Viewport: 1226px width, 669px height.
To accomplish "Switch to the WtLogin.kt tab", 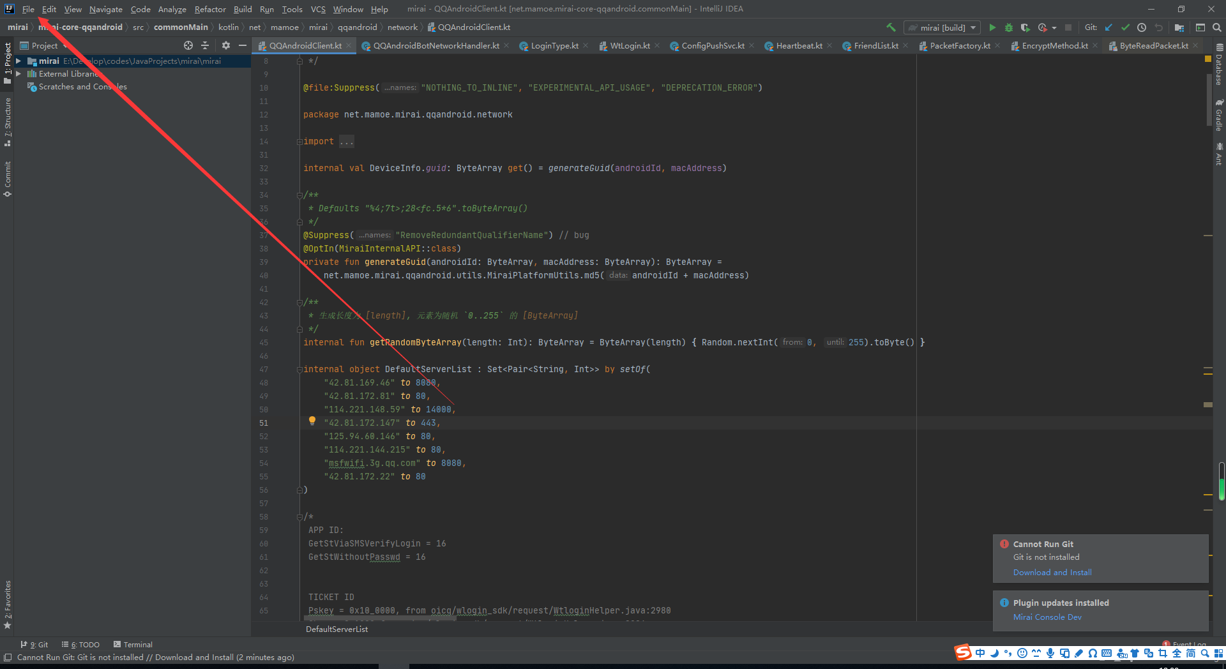I will pos(630,46).
